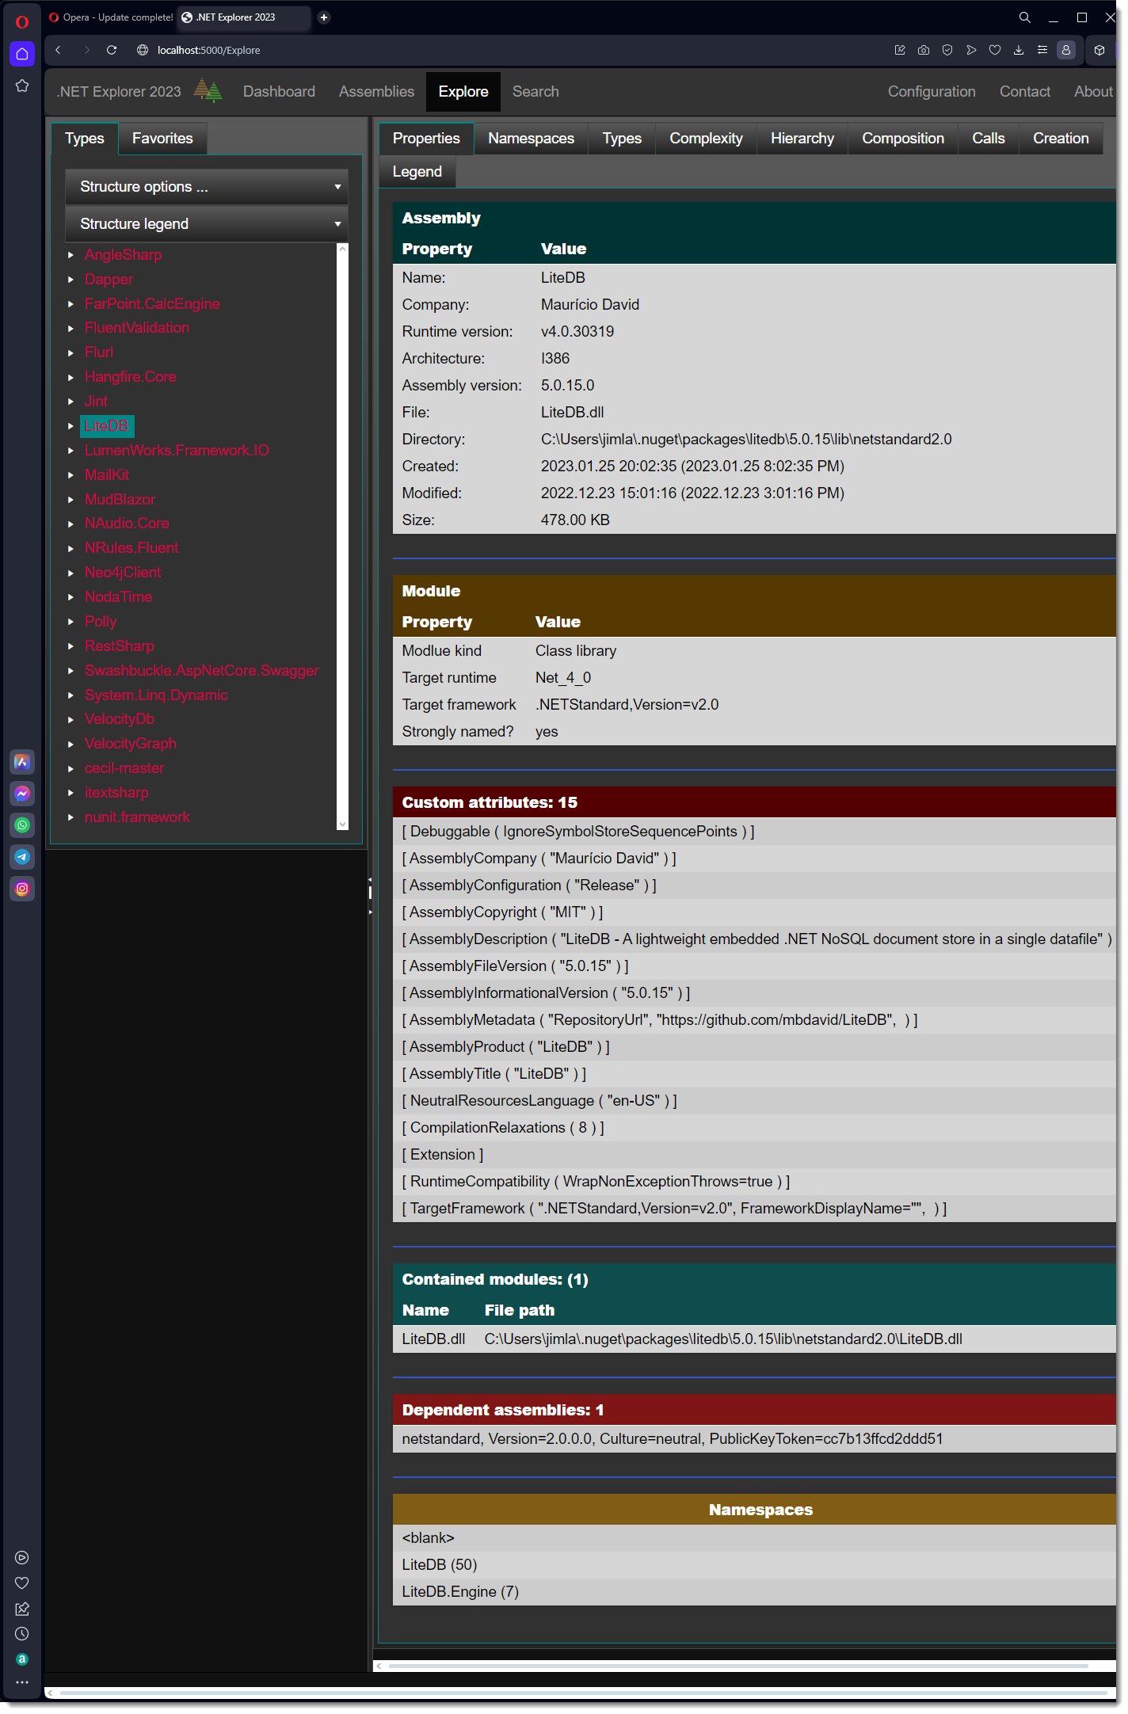Select 'LiteDB (50)' namespace row

[x=754, y=1565]
